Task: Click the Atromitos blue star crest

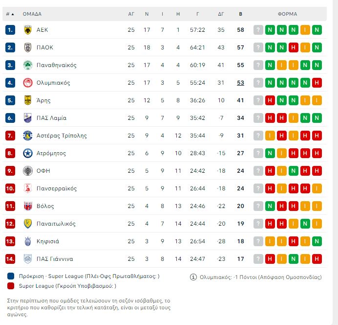Action: point(28,153)
